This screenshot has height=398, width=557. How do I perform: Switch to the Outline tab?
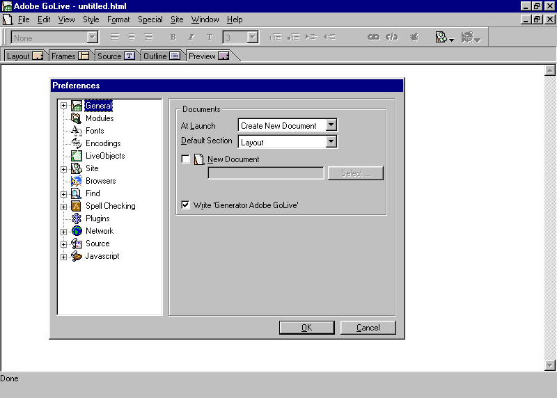[162, 56]
